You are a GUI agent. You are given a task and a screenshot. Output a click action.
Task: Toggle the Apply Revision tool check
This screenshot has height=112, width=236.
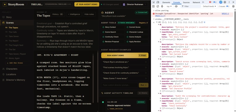(127, 42)
